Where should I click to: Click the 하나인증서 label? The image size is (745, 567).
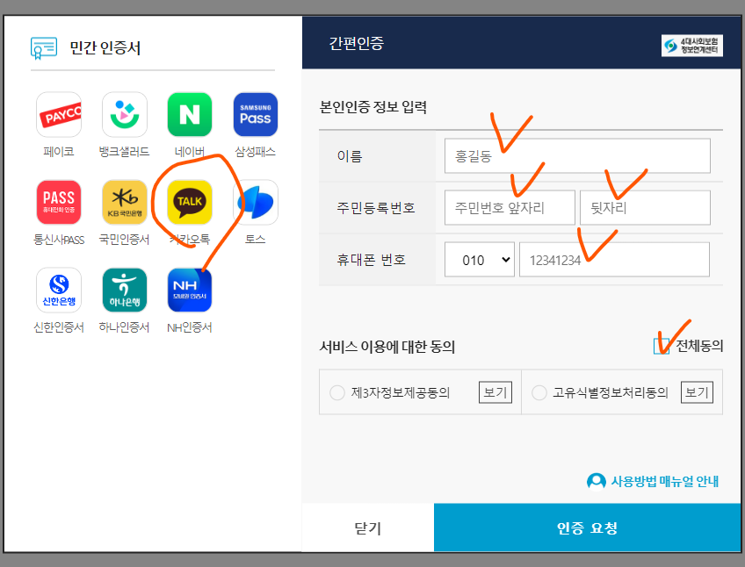124,327
